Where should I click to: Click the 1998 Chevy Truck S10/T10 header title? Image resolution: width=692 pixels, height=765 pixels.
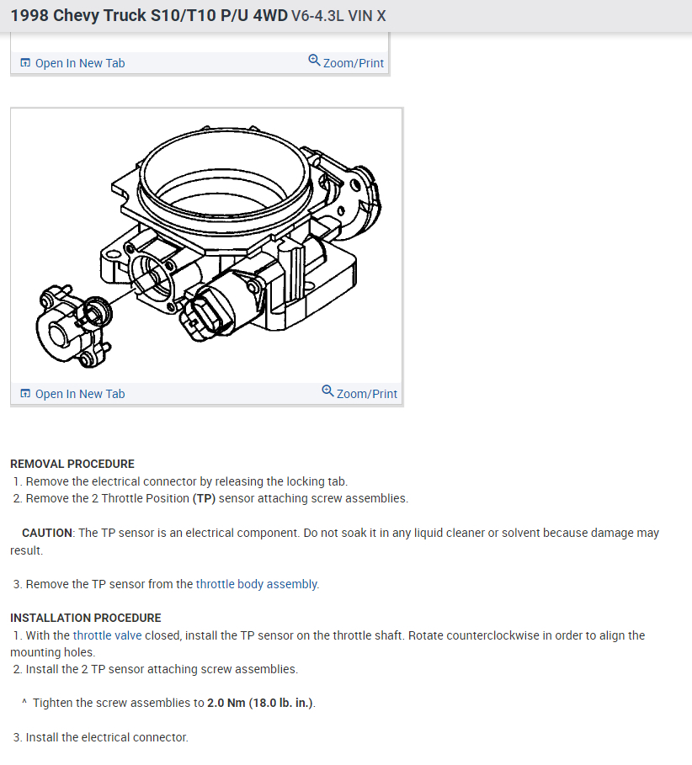click(149, 16)
